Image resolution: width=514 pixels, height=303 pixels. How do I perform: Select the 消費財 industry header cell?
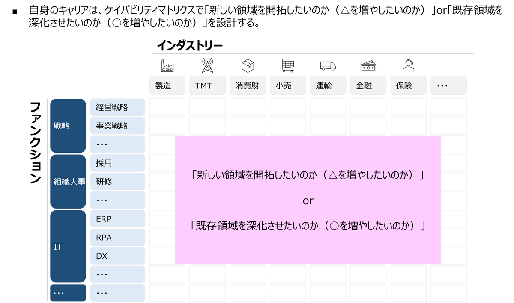(x=248, y=85)
